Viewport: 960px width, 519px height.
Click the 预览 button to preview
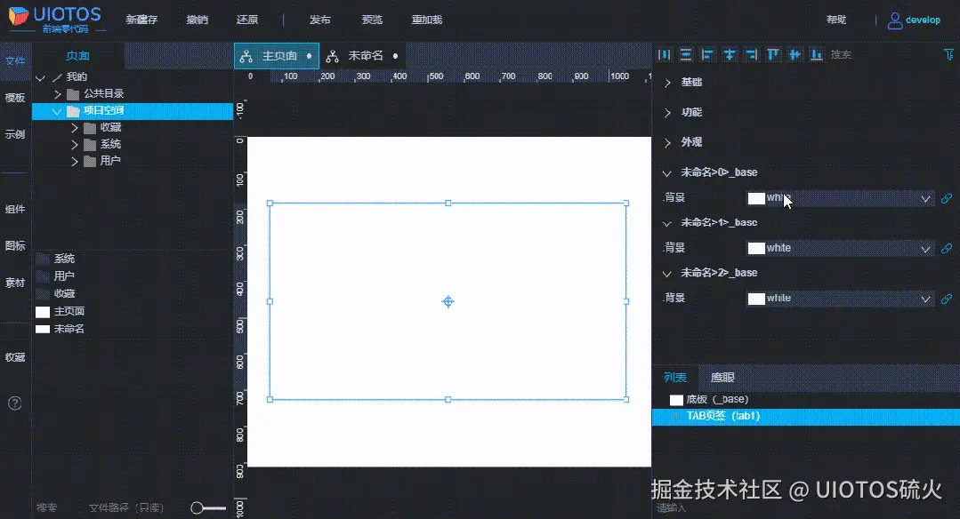pyautogui.click(x=371, y=19)
